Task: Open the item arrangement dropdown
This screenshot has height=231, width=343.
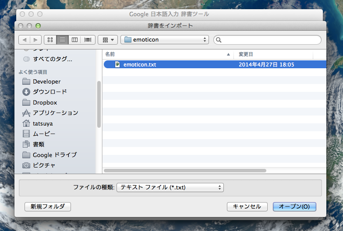Action: click(108, 40)
